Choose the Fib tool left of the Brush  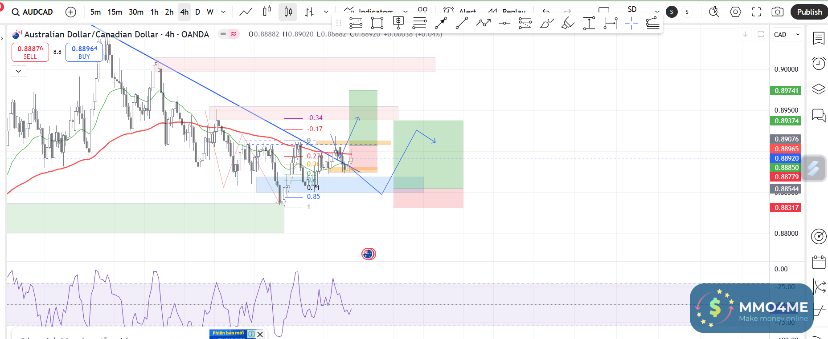click(x=525, y=23)
